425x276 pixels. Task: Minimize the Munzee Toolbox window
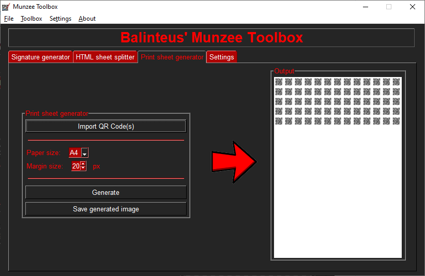(366, 7)
